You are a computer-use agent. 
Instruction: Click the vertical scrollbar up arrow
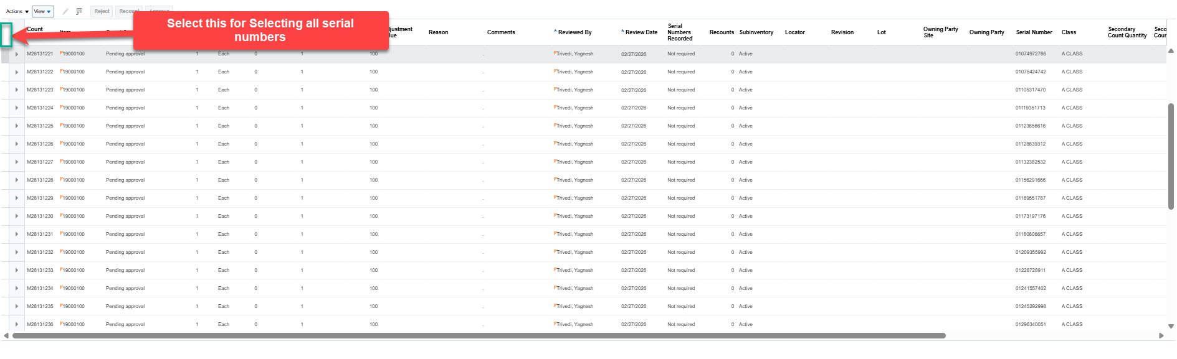[1171, 51]
